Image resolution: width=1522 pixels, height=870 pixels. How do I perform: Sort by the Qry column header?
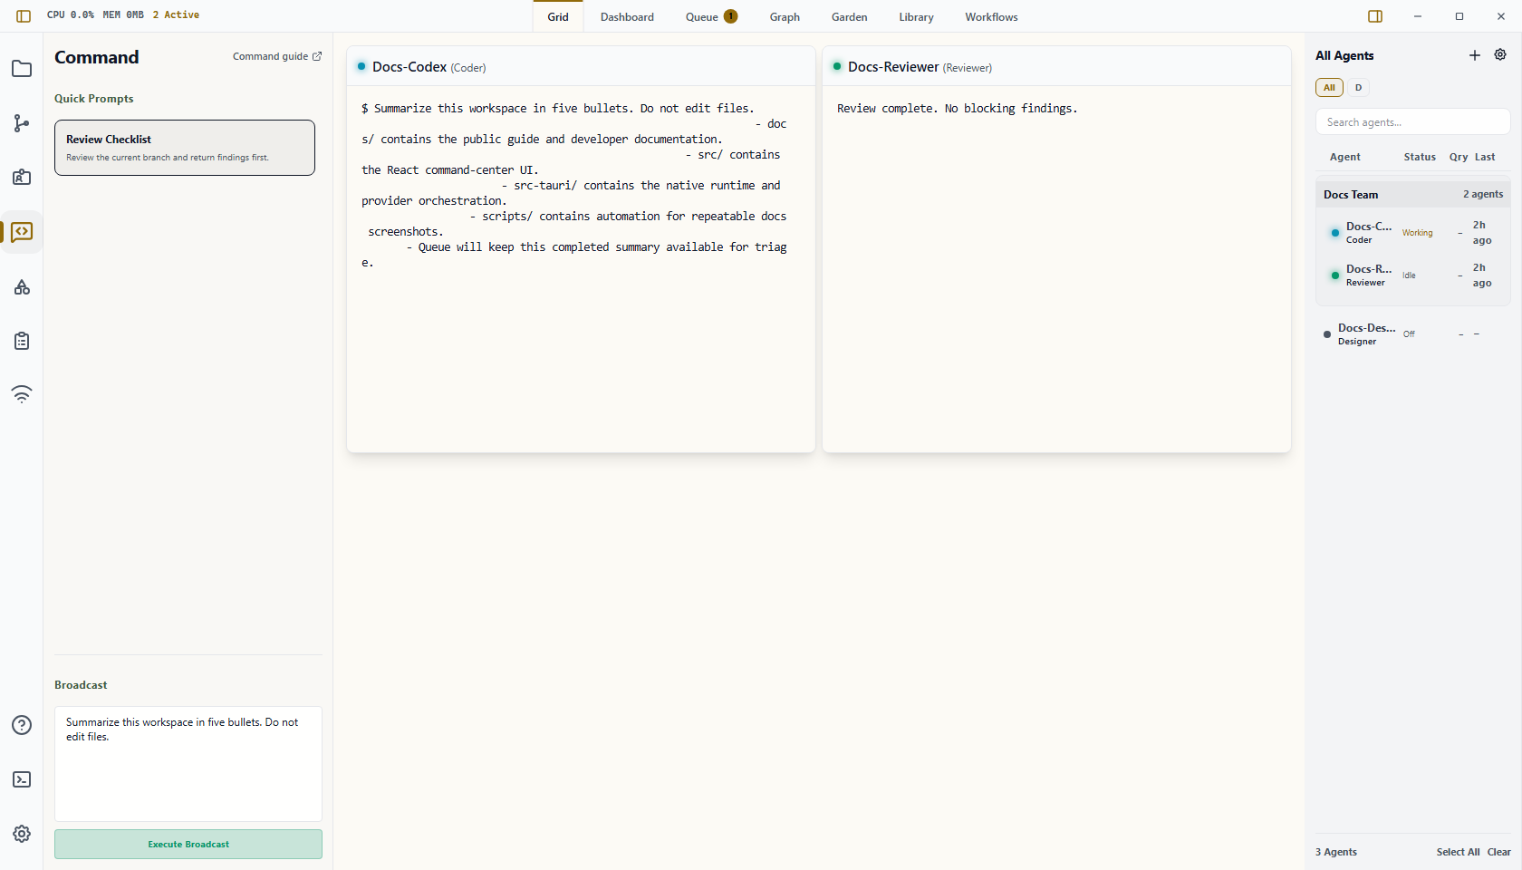click(1459, 157)
